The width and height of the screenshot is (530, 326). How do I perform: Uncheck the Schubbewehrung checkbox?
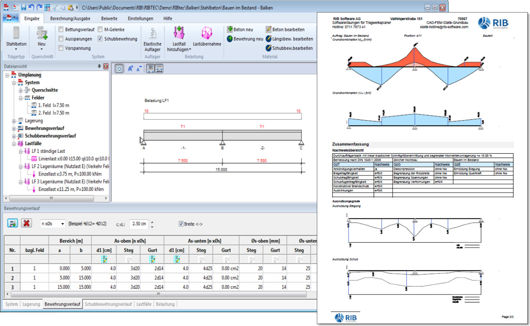100,39
